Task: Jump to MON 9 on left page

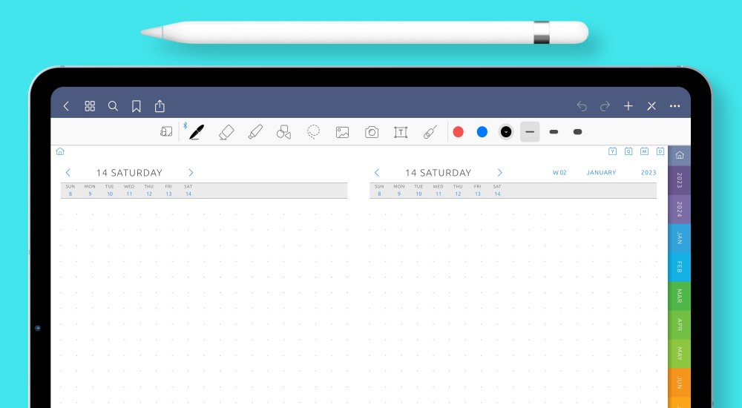Action: [90, 190]
